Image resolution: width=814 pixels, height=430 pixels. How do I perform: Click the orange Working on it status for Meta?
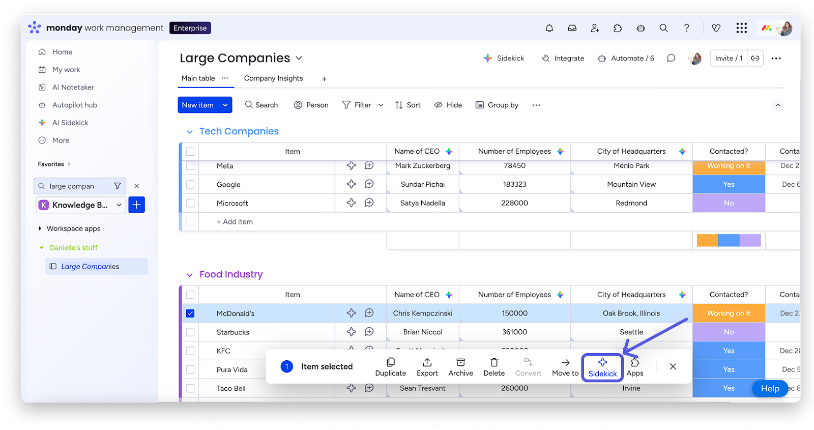(729, 166)
